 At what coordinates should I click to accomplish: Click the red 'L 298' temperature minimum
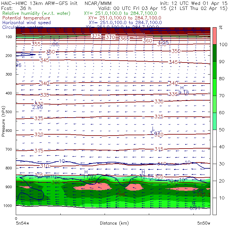[121, 192]
